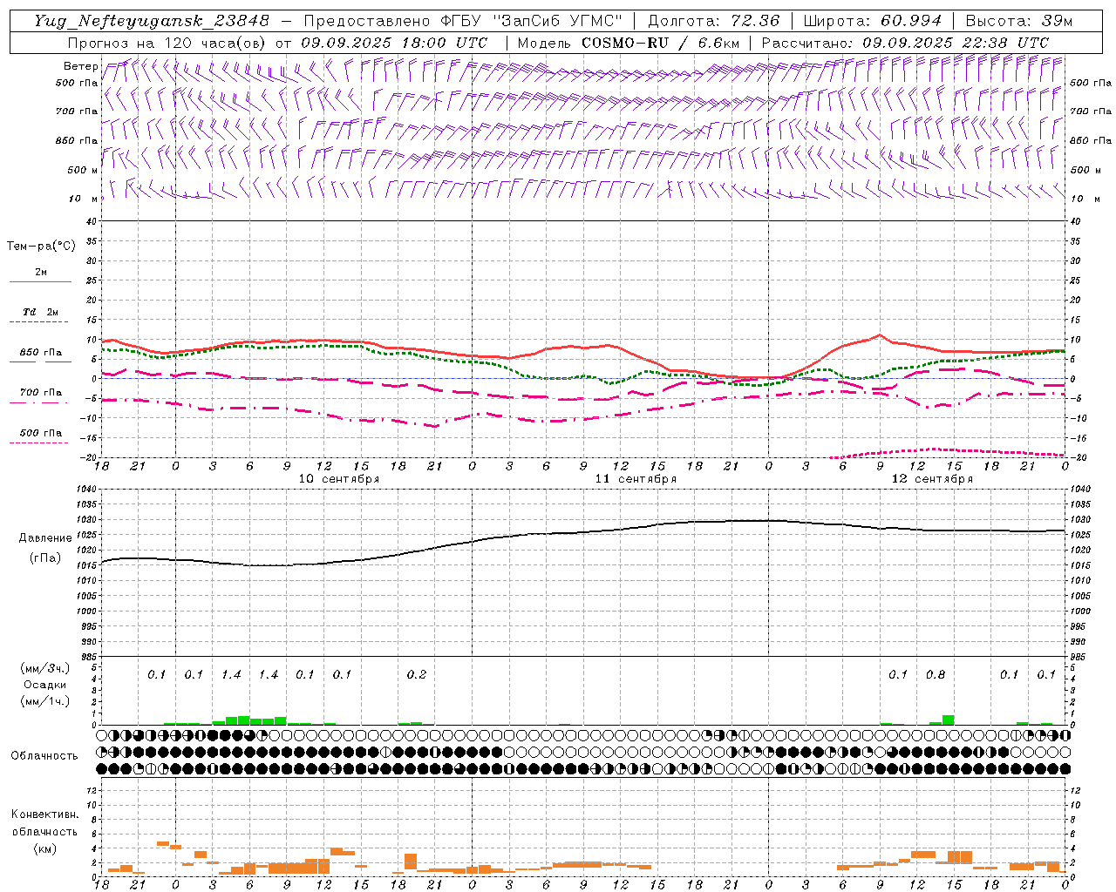The width and height of the screenshot is (1116, 892).
Task: Click the 500 гПа legend under Тем-ра
Action: click(x=41, y=433)
